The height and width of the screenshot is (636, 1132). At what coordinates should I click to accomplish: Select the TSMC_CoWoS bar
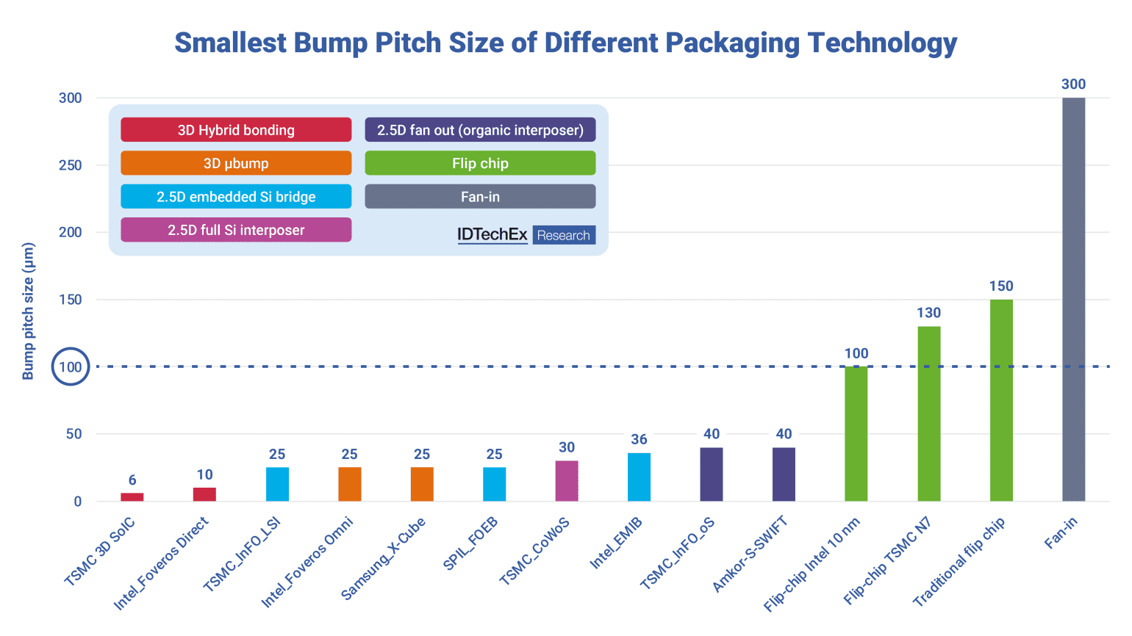[x=567, y=481]
